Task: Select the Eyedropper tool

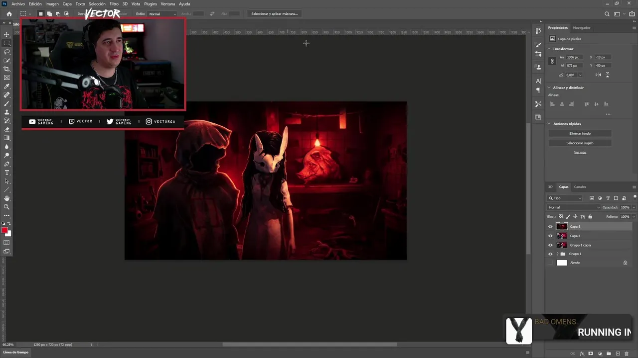Action: point(7,86)
